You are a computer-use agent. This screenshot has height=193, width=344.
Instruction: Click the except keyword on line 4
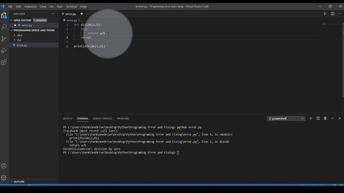tap(86, 38)
